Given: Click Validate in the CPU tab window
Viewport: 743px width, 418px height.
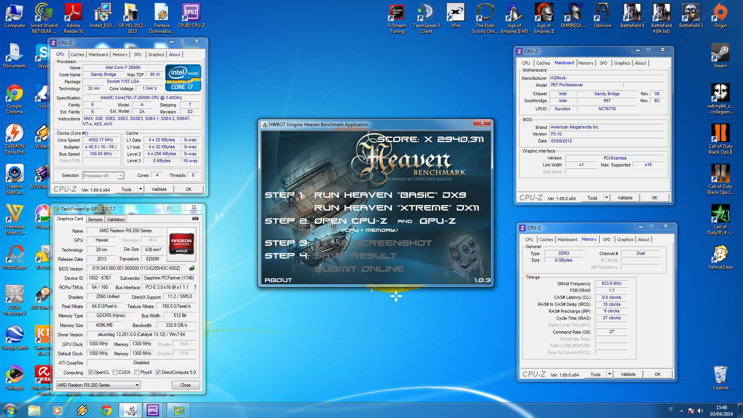Looking at the screenshot, I should 159,189.
